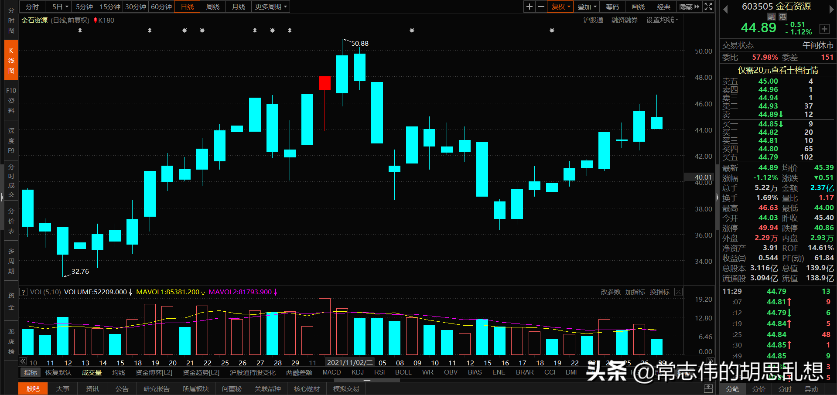Open the 叠加 overlay dropdown

pyautogui.click(x=586, y=7)
